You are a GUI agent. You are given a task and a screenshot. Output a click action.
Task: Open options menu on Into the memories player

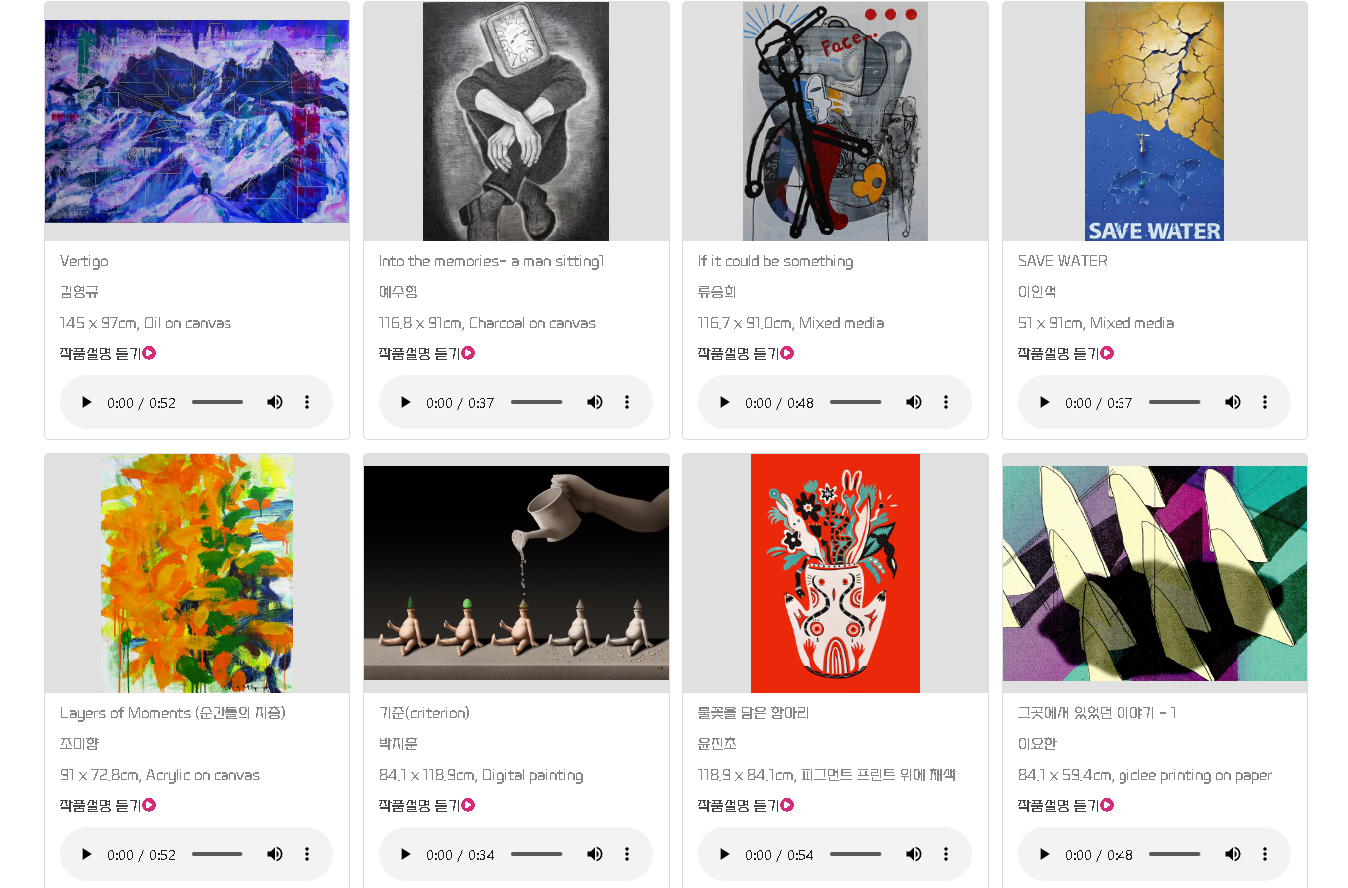627,402
